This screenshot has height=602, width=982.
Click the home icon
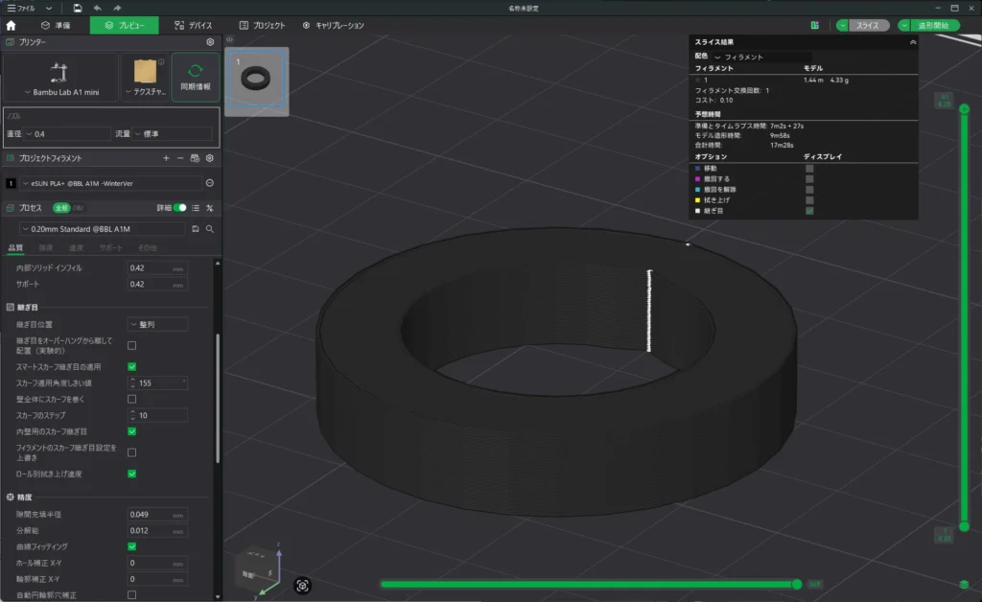point(12,25)
